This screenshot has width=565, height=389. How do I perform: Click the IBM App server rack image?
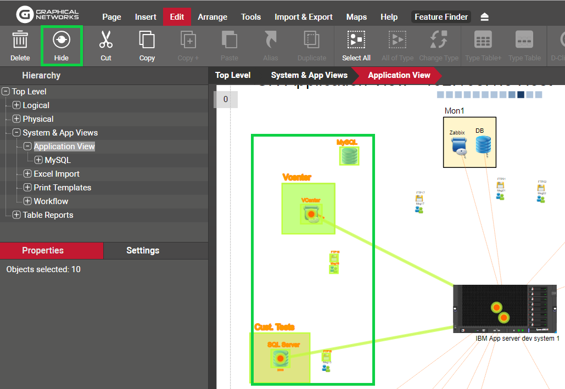coord(505,309)
